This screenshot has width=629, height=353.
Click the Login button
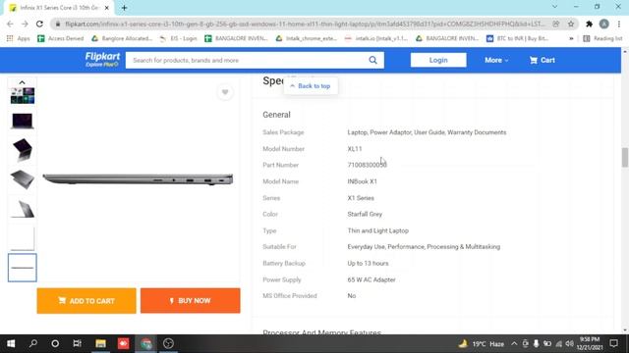[438, 60]
